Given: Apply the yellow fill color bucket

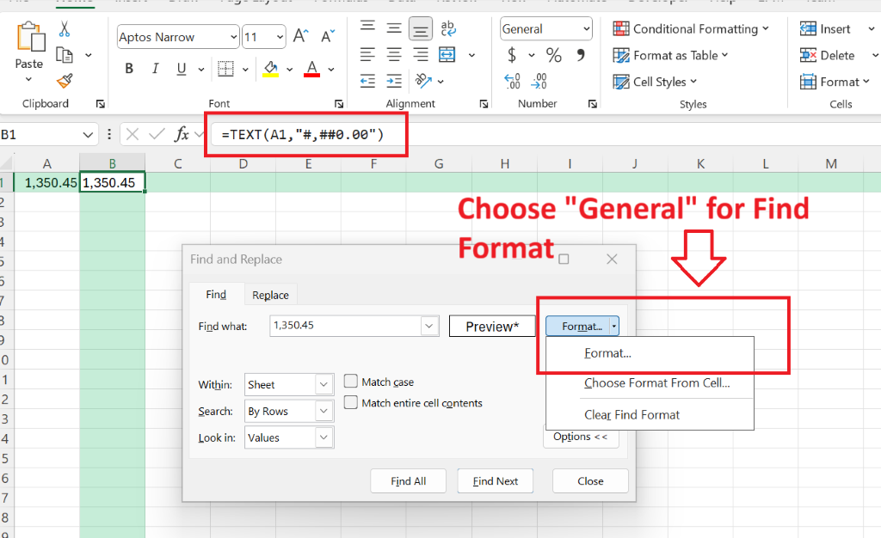Looking at the screenshot, I should click(x=271, y=69).
